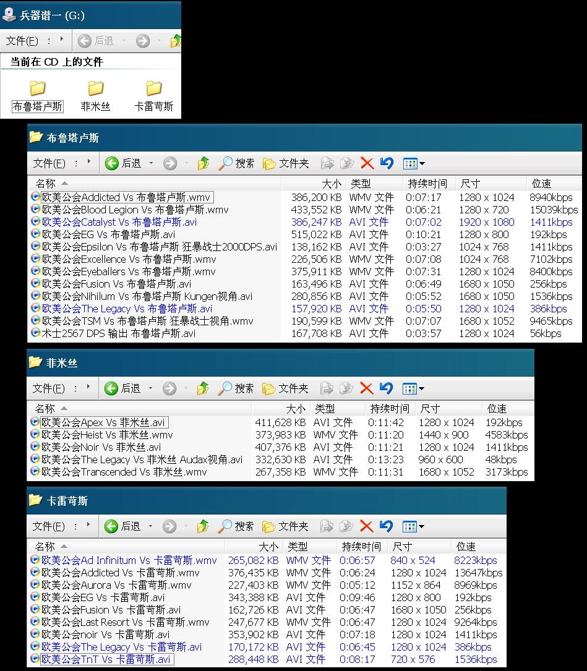
Task: Open the 文件(F) menu in the G: drive window
Action: click(22, 41)
